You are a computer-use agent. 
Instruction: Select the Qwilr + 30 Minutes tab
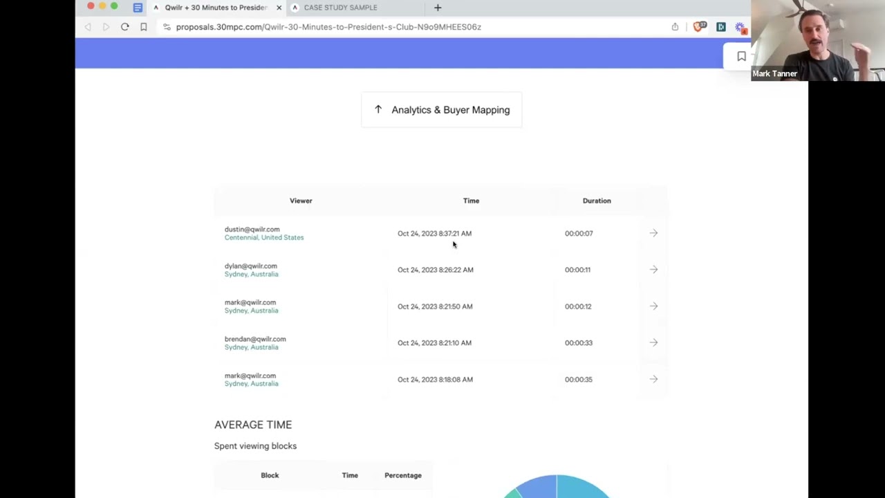[214, 8]
